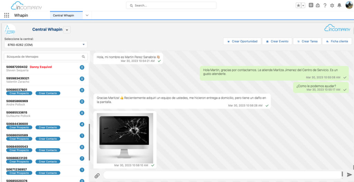Click Crear Contacto for 50686823120
This screenshot has height=182, width=354.
[x=48, y=162]
